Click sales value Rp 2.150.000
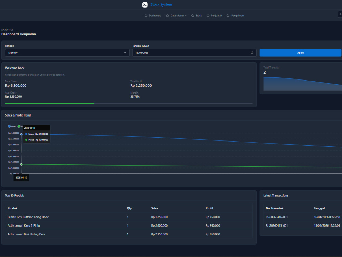This screenshot has height=257, width=342. pos(159,234)
